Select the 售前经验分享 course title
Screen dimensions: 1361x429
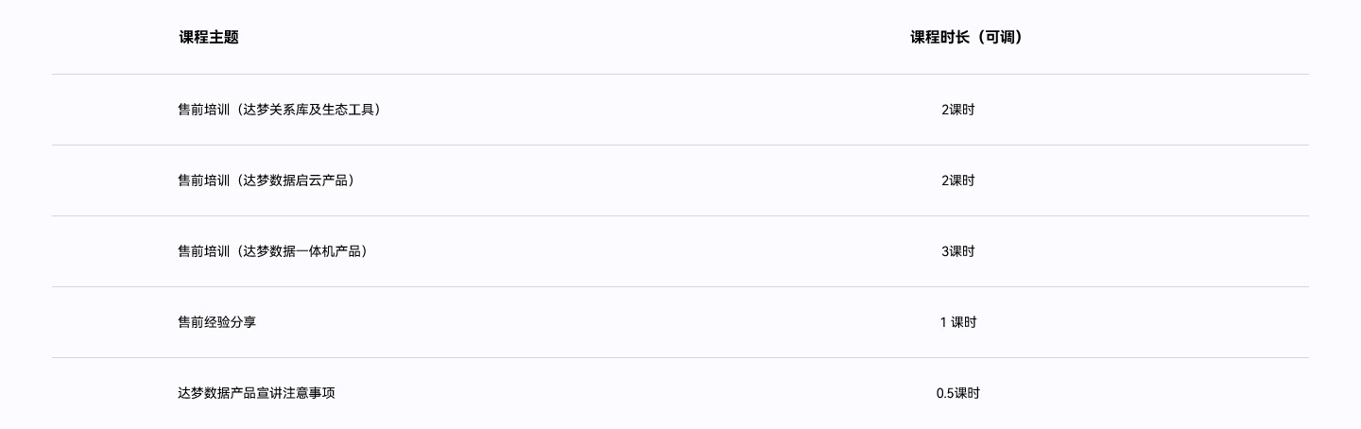(x=216, y=322)
